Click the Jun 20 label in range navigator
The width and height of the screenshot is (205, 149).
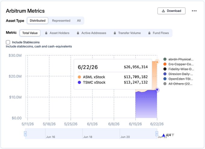click(x=125, y=137)
